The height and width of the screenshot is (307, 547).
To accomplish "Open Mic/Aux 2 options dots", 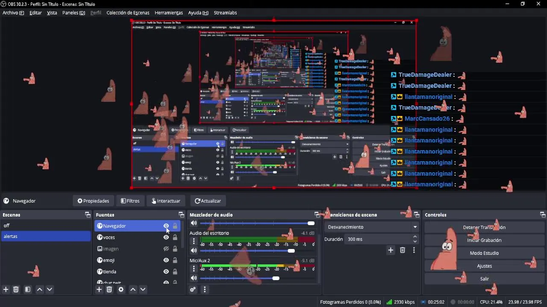I will point(194,269).
